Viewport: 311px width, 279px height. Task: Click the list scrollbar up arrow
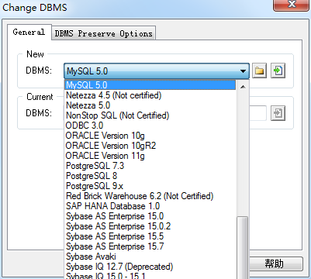pos(243,87)
